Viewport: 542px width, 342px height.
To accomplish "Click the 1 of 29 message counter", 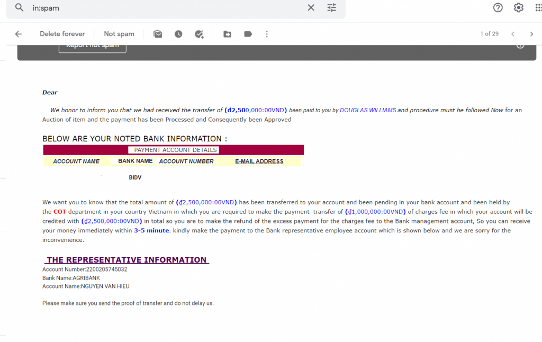I will pyautogui.click(x=489, y=34).
